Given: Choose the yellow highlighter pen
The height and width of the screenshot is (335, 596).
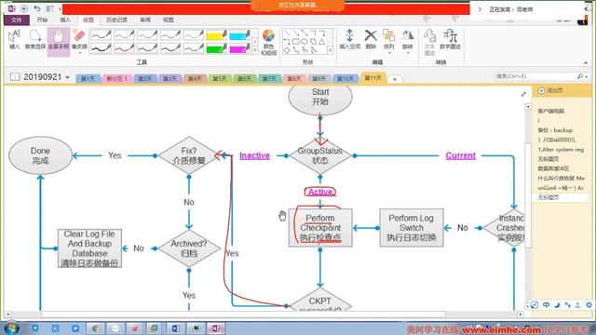Looking at the screenshot, I should 216,35.
